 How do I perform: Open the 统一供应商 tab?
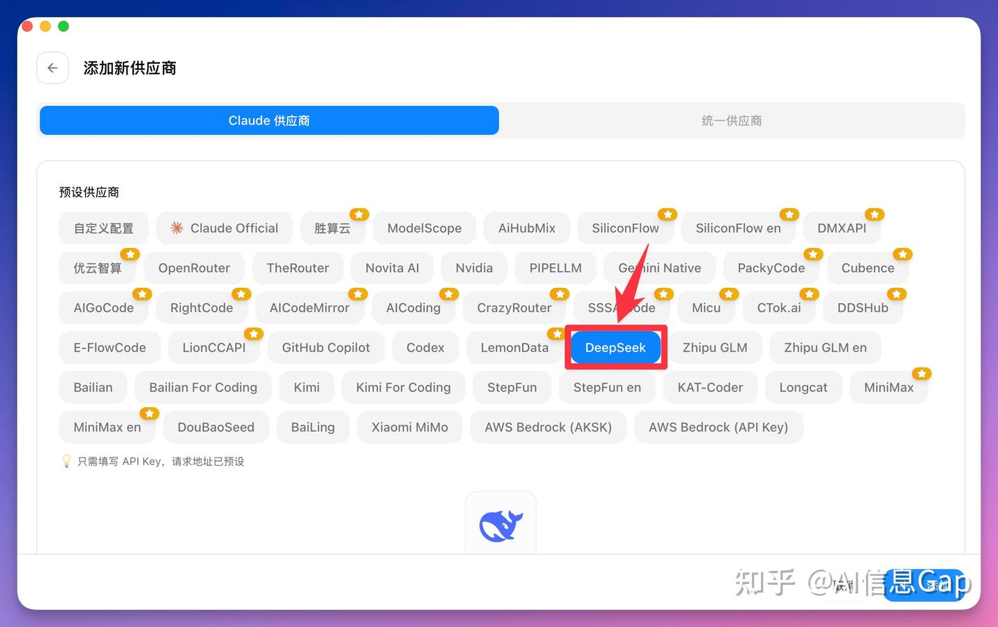tap(731, 120)
